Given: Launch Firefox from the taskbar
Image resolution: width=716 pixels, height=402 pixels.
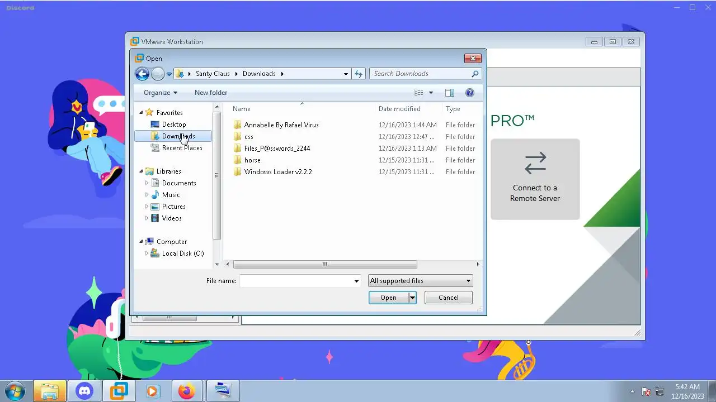Looking at the screenshot, I should click(186, 391).
